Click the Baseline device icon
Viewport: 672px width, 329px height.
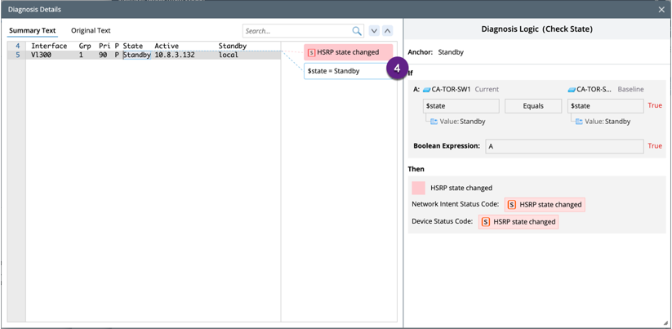[572, 90]
